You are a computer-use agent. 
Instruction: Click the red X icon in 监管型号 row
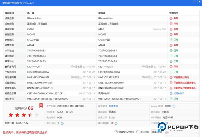(x=171, y=45)
